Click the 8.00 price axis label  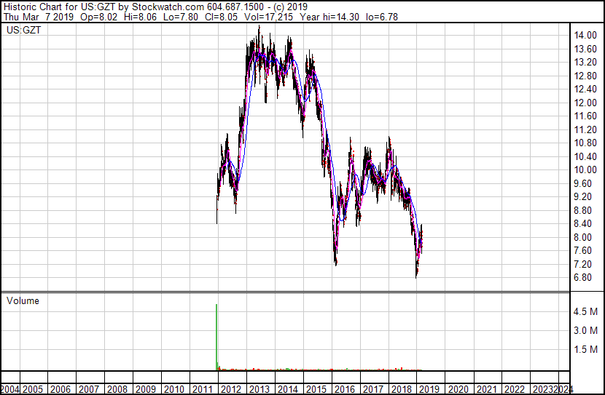coord(582,237)
